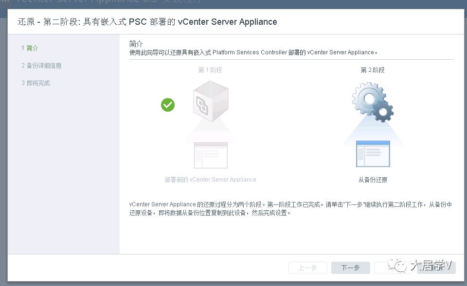Viewport: 467px width, 286px height.
Task: Click the stage 2 gears icon
Action: pyautogui.click(x=373, y=102)
